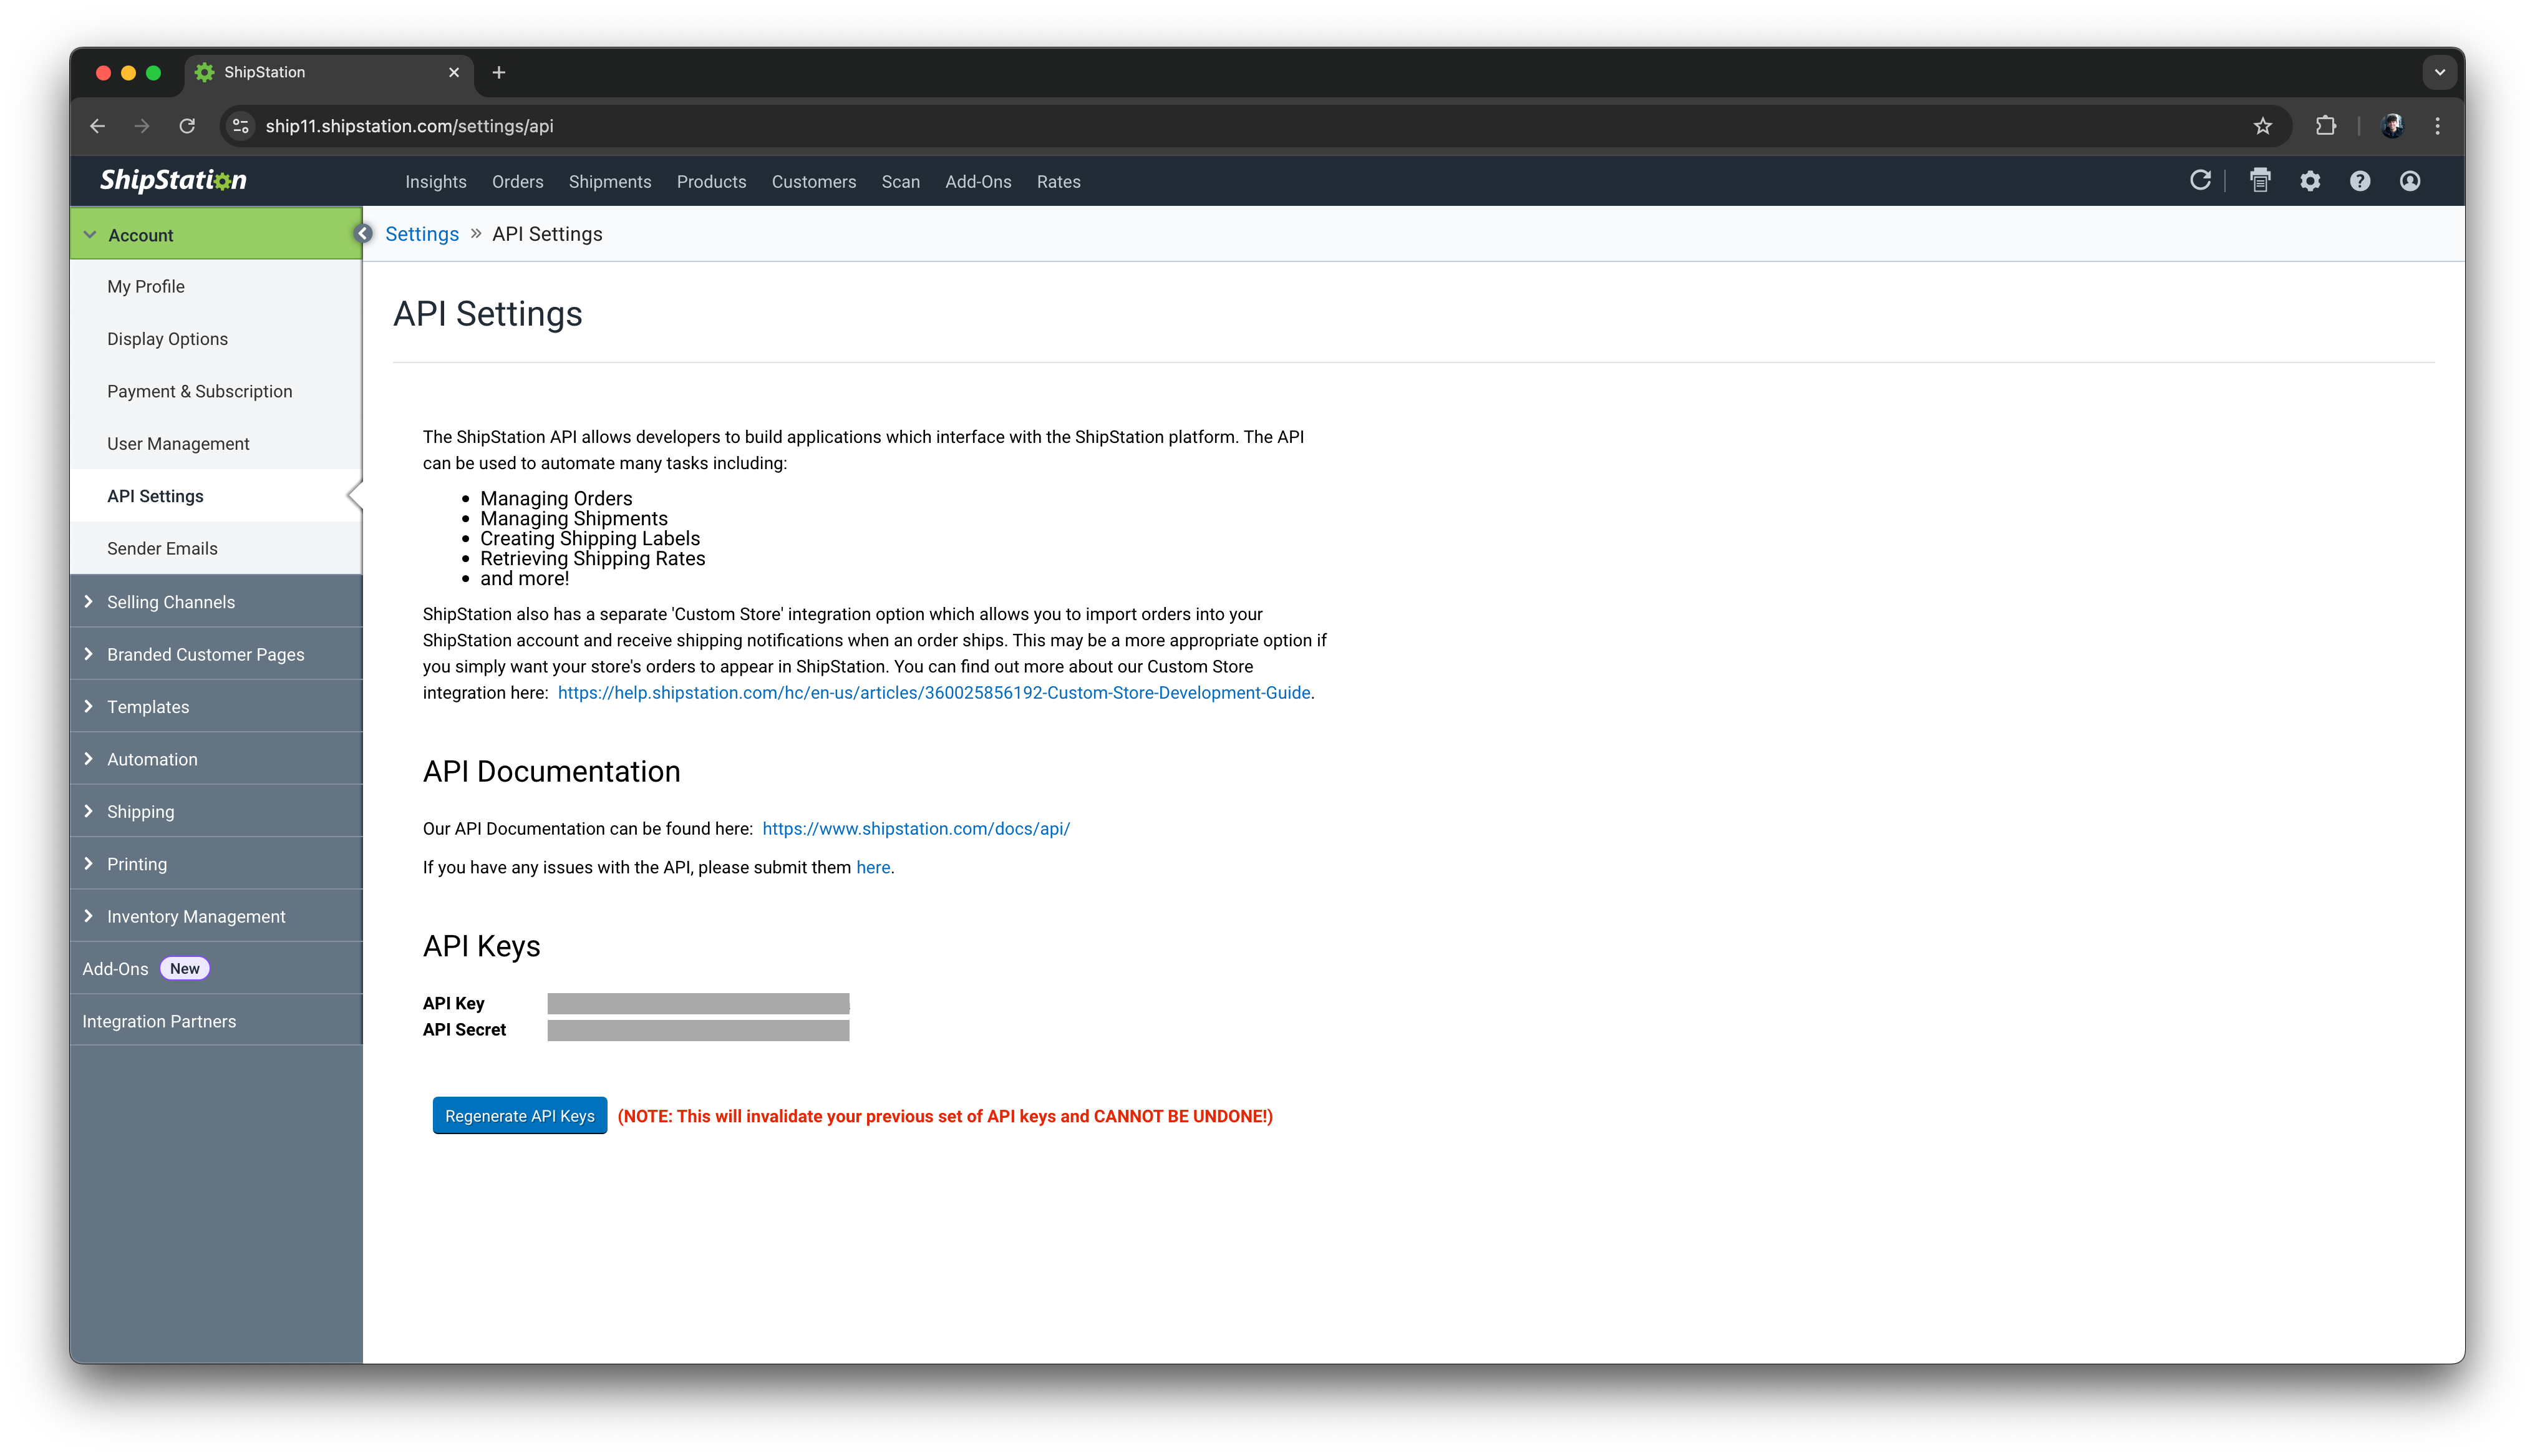Open the API documentation link
2535x1456 pixels.
914,829
